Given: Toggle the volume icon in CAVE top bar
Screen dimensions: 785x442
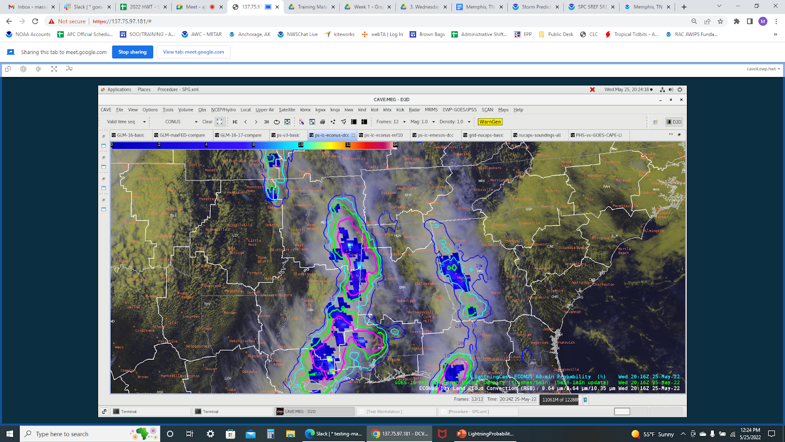Looking at the screenshot, I should coord(671,89).
